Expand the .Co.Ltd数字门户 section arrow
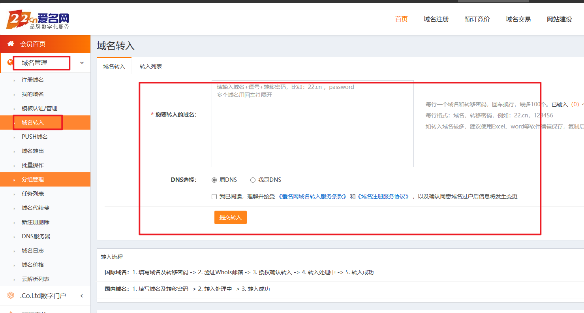 (82, 296)
